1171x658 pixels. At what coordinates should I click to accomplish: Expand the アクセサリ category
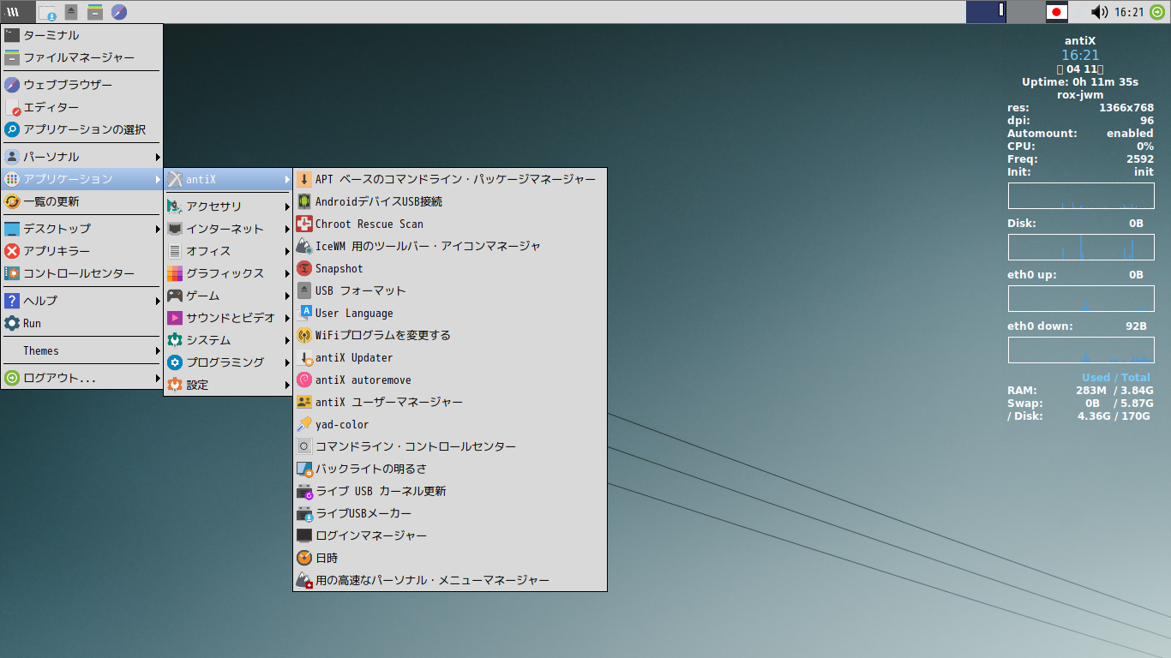[x=228, y=206]
